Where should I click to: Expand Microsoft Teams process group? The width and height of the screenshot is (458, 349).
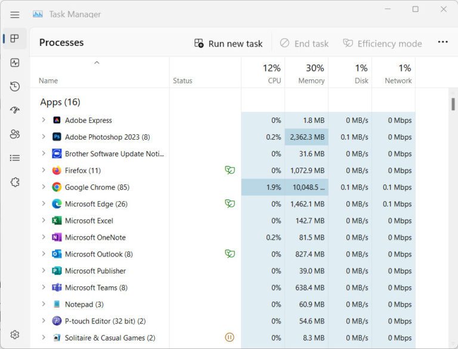(x=44, y=288)
